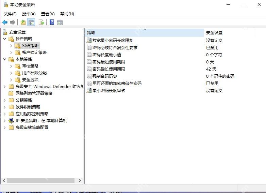Open the 文件(F) menu
The height and width of the screenshot is (193, 266).
(x=10, y=14)
